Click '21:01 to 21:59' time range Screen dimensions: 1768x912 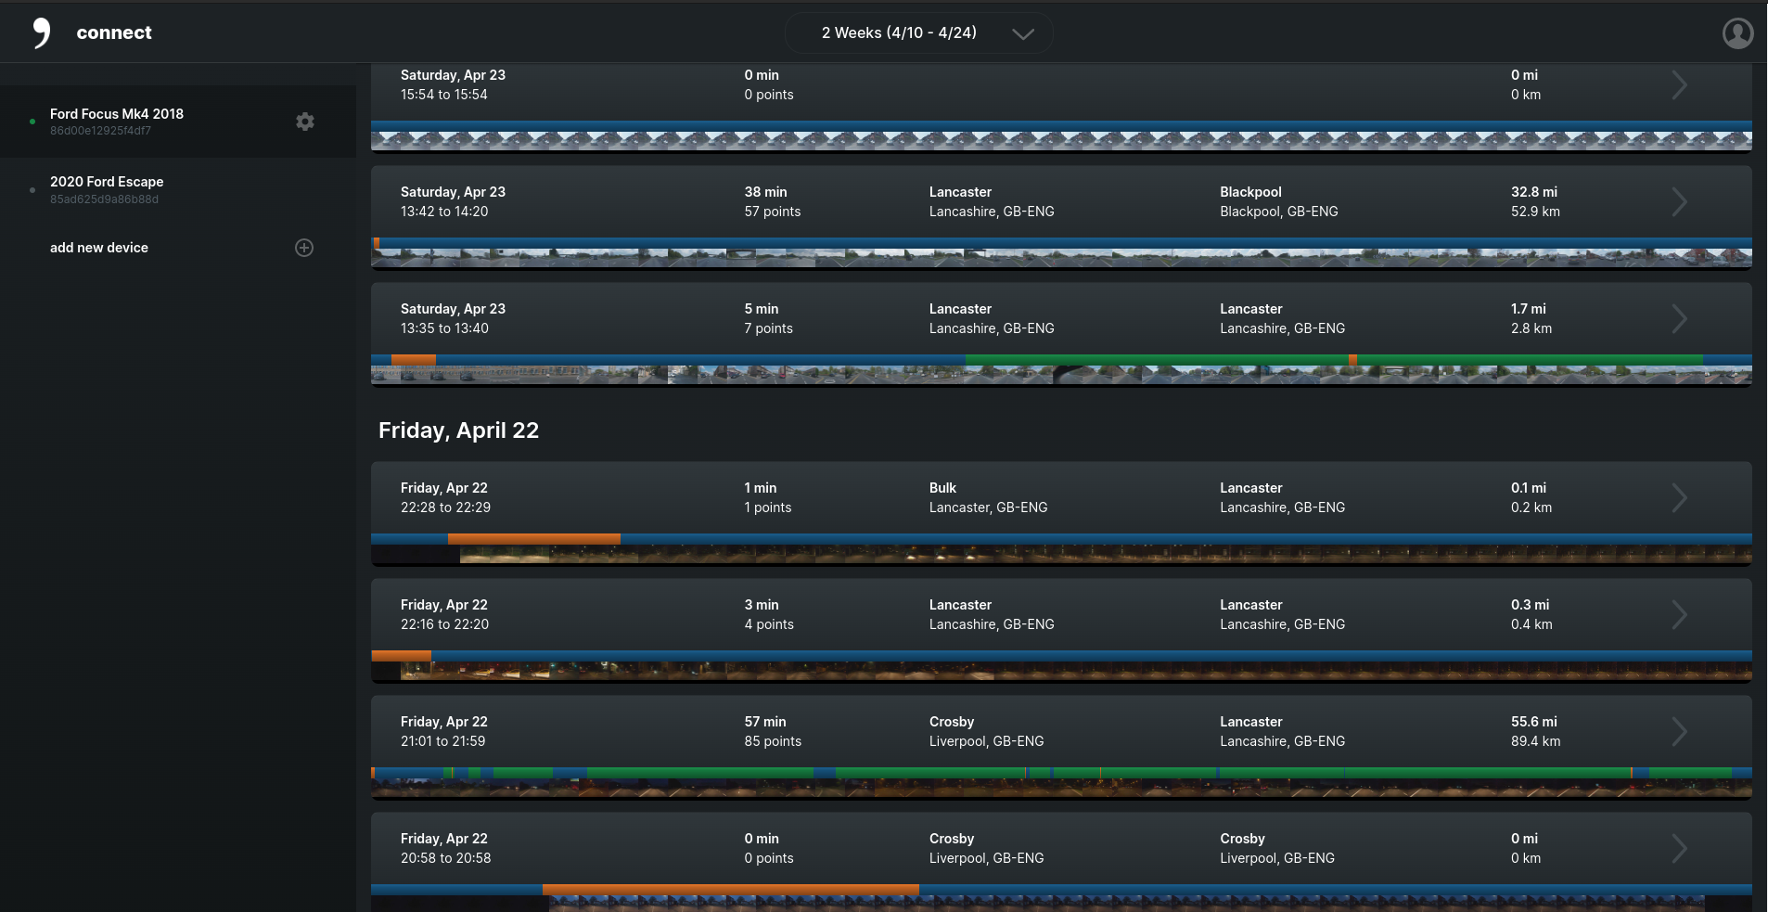click(443, 741)
